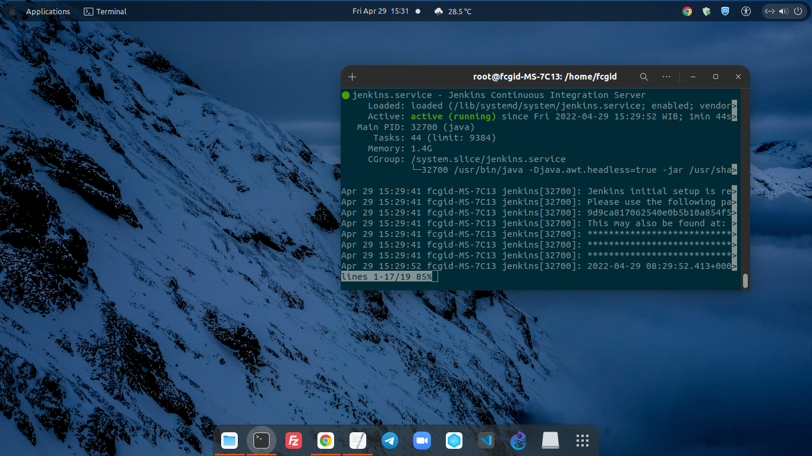Click the 'lines 1-17/19 85%' pager status

[x=386, y=277]
